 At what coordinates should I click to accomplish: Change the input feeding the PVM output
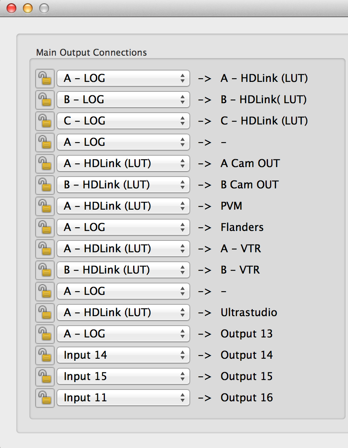tap(123, 206)
